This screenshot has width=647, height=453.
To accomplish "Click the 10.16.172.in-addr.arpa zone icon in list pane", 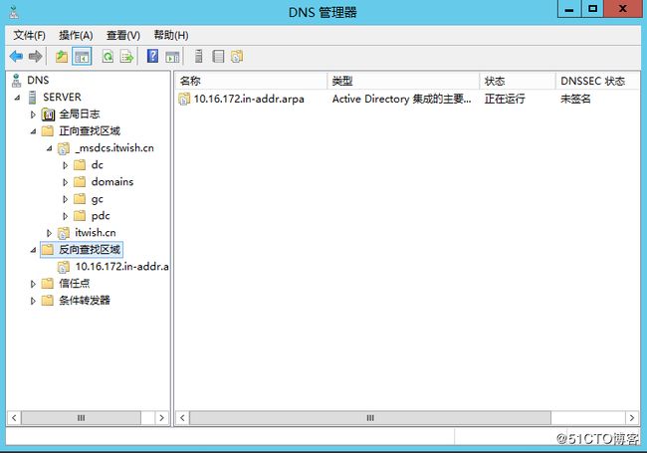I will (x=184, y=99).
